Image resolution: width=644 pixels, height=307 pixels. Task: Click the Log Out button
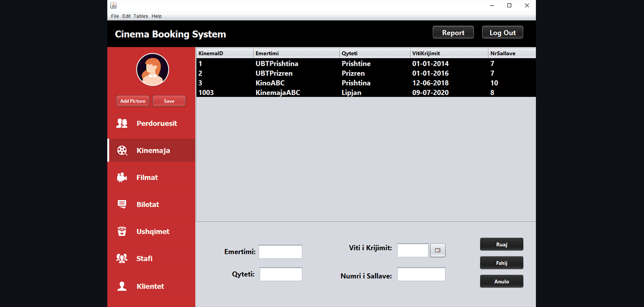(502, 33)
